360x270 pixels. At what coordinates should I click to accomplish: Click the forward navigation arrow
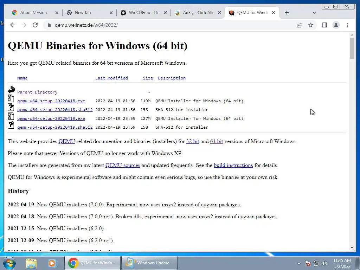point(24,25)
